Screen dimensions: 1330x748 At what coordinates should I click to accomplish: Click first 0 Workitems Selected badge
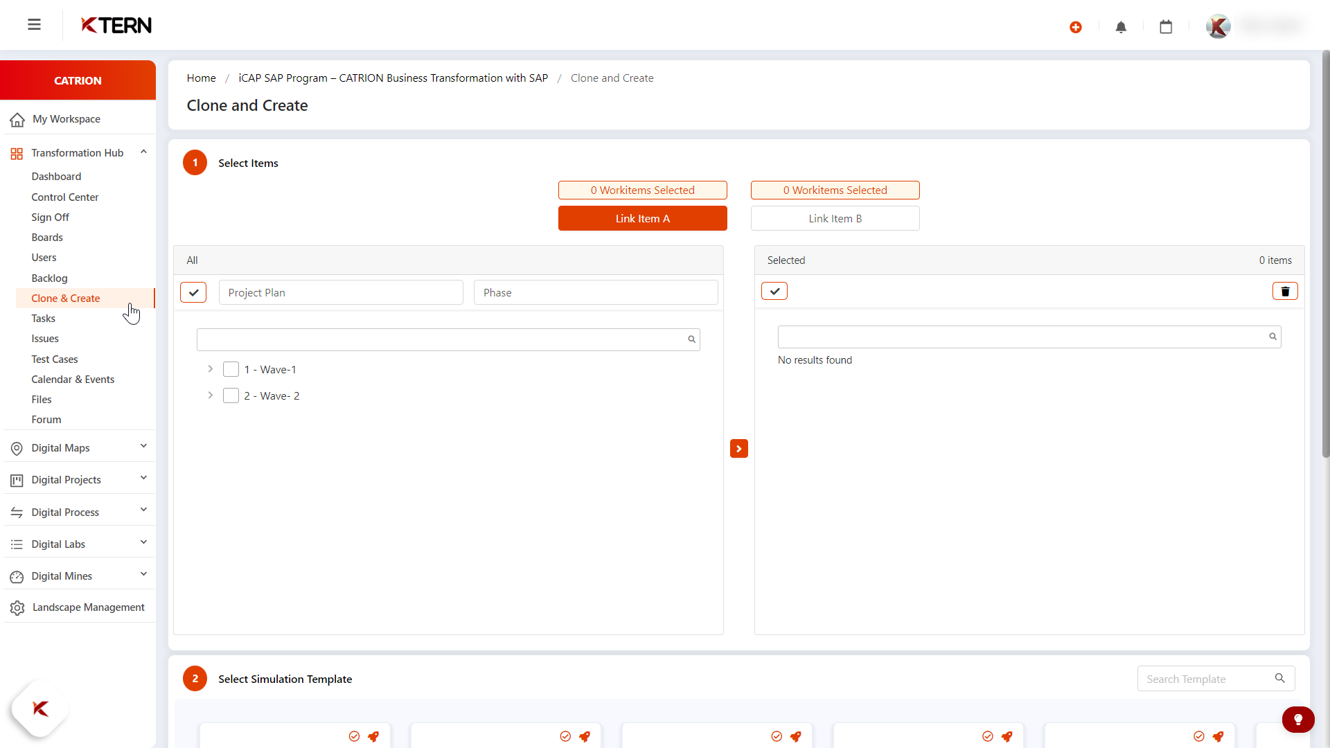coord(643,190)
